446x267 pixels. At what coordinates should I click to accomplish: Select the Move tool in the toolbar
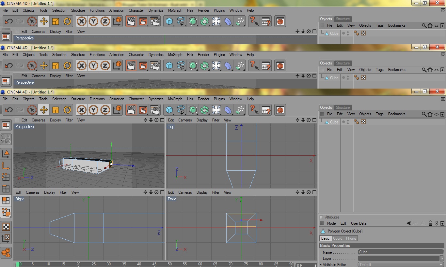44,110
